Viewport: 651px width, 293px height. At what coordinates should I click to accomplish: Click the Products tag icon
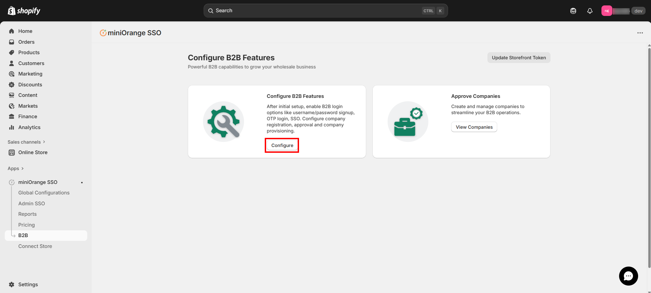point(12,53)
